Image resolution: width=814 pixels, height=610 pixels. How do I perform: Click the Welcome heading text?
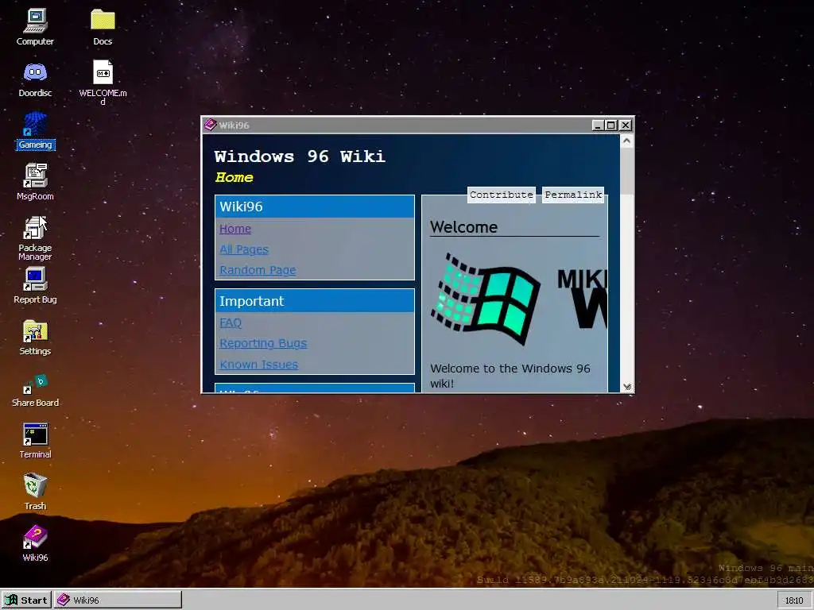463,226
